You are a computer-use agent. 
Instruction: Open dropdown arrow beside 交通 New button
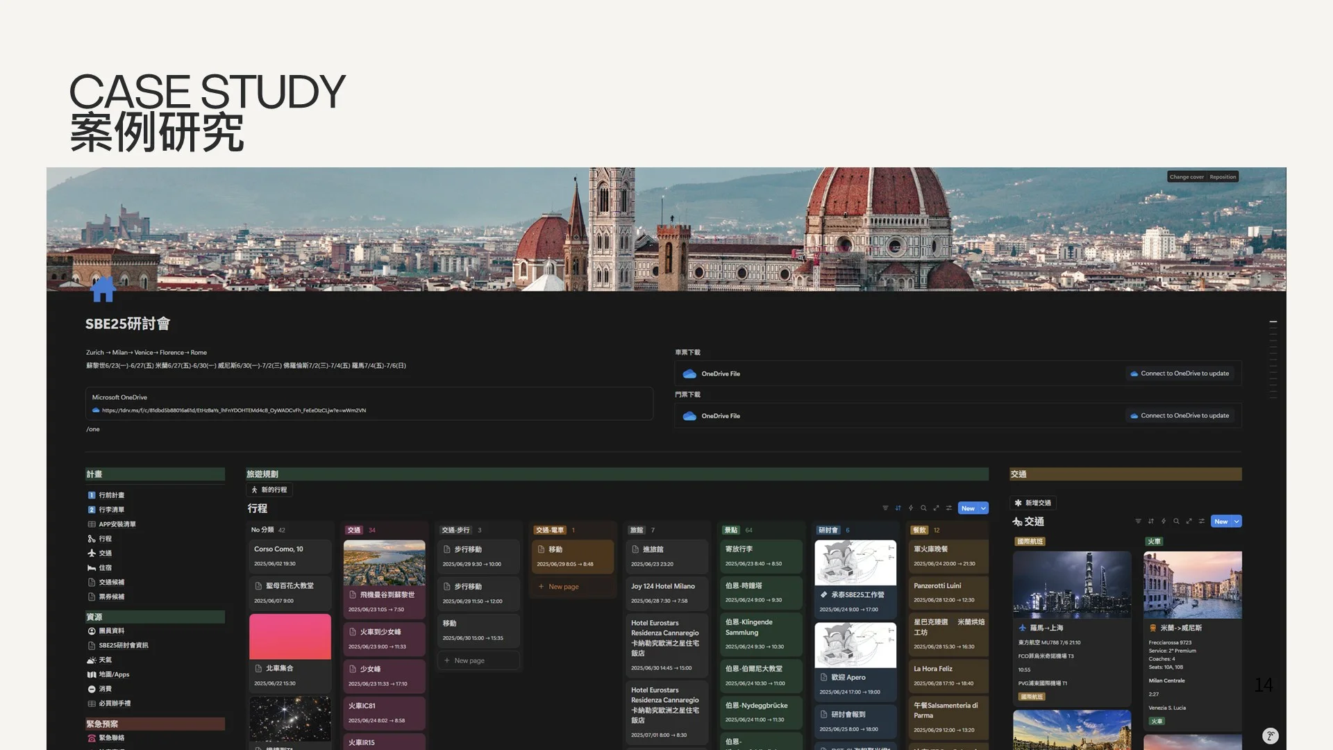click(1236, 522)
